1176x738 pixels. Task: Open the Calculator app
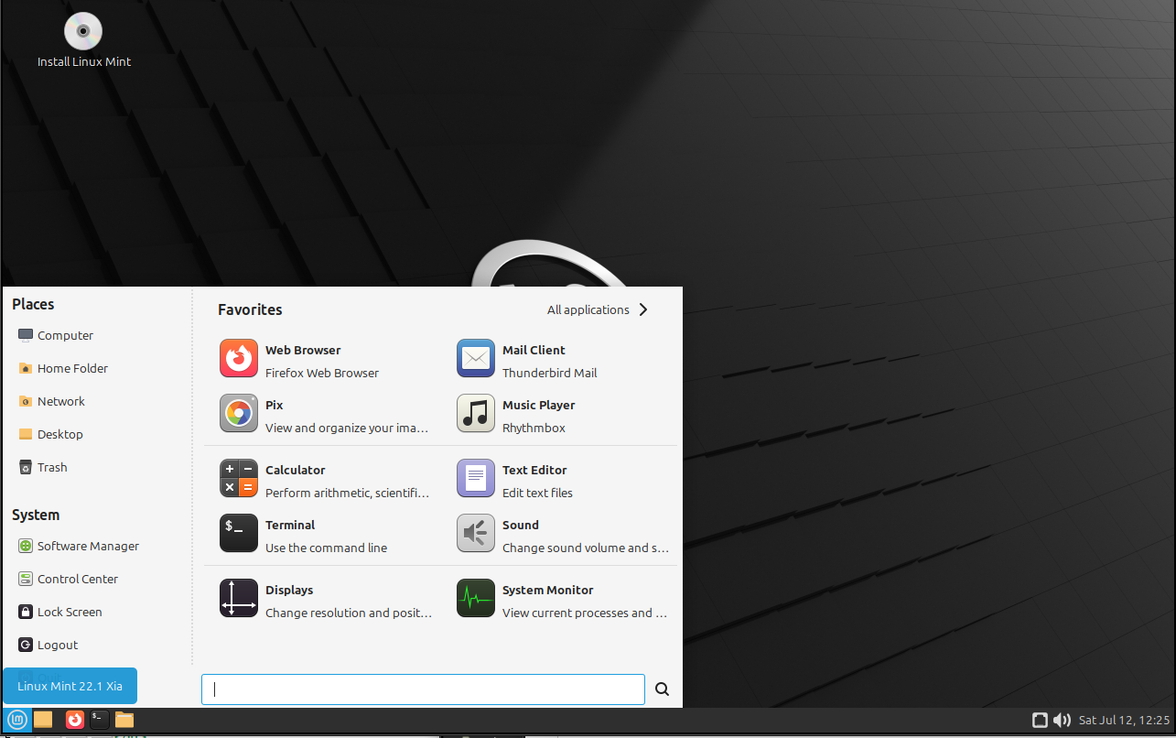point(239,479)
